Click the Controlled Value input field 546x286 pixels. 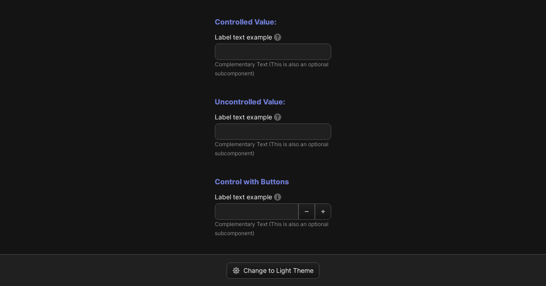point(273,52)
